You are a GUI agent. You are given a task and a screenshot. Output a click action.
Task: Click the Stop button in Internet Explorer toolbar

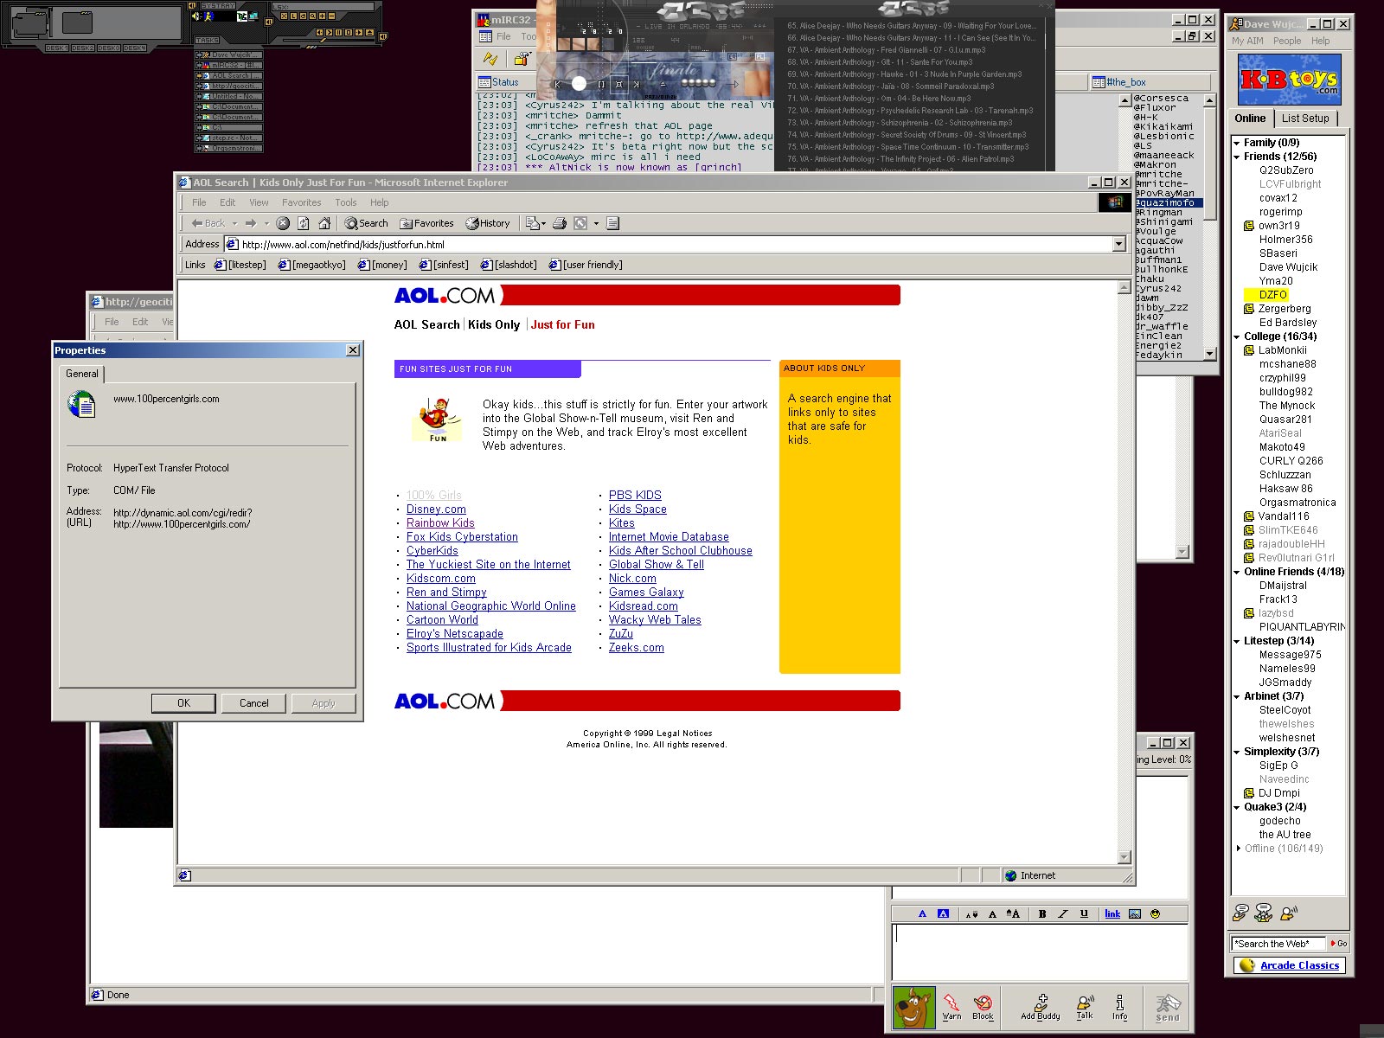click(283, 223)
